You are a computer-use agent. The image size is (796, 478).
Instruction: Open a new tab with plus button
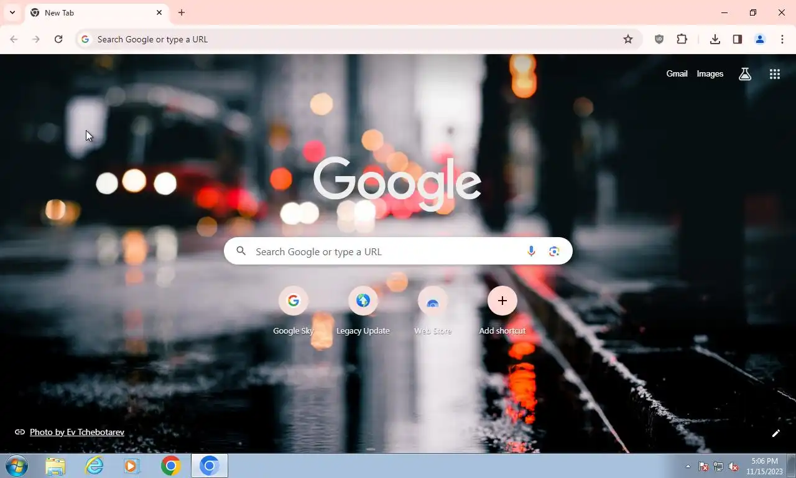point(182,12)
